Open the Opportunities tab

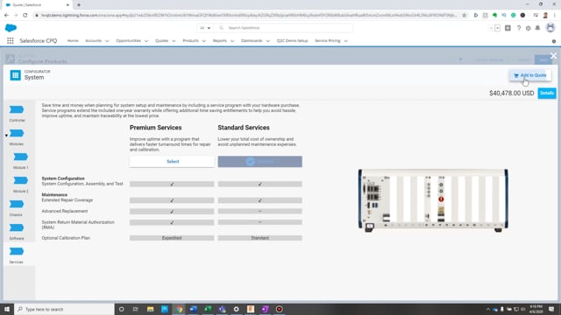coord(129,41)
